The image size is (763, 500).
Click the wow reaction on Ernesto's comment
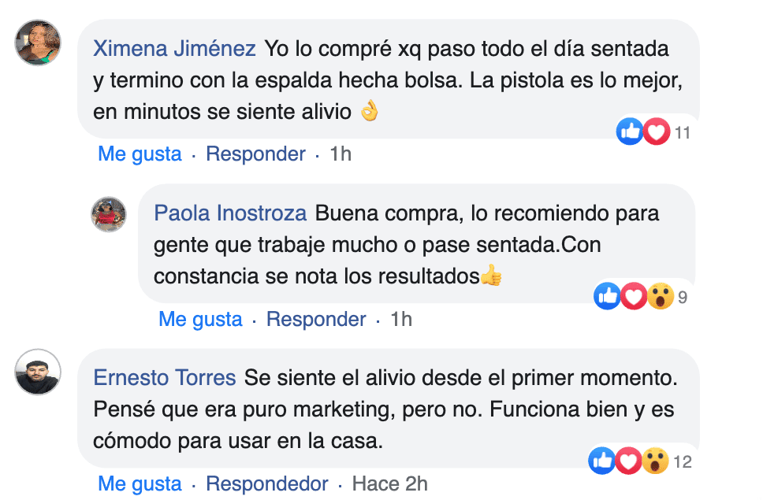pyautogui.click(x=655, y=461)
